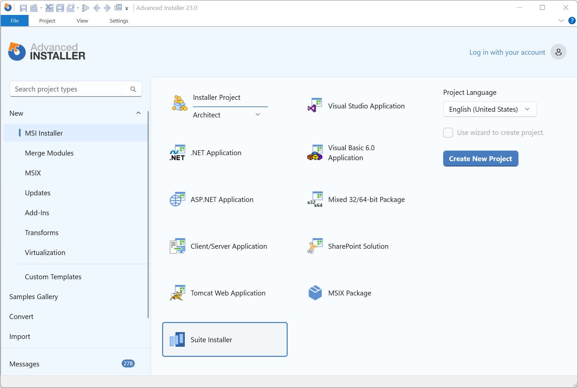Viewport: 578px width, 388px height.
Task: Click the Visual Studio Application label
Action: click(366, 106)
